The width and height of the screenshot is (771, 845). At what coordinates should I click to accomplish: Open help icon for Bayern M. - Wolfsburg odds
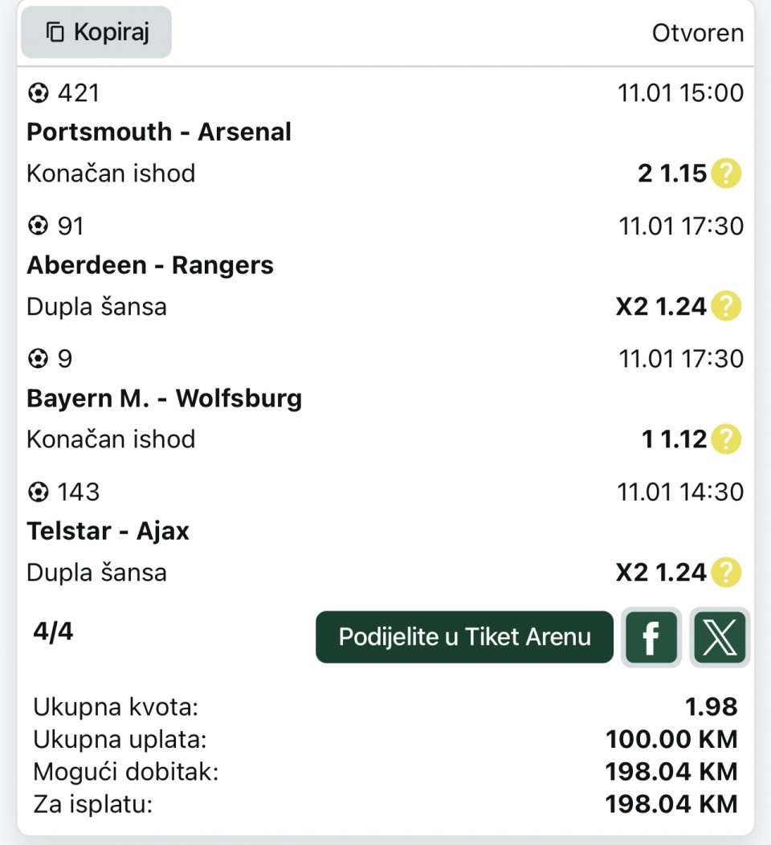[x=726, y=439]
